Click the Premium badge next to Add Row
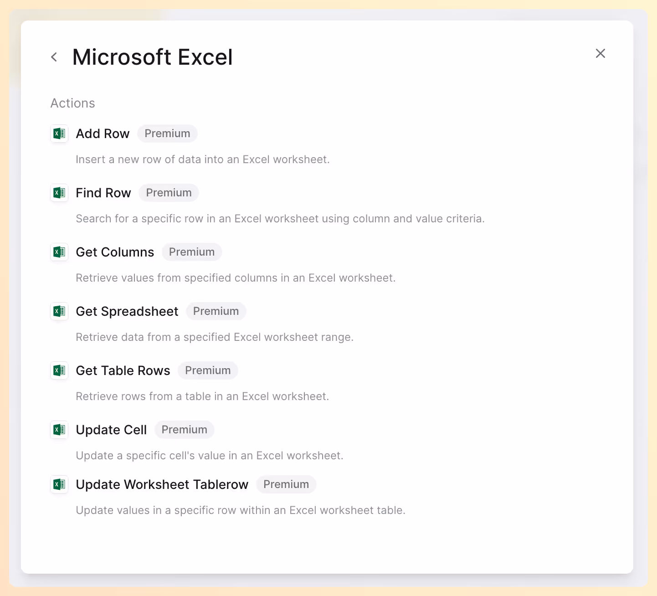The image size is (657, 596). pos(167,134)
